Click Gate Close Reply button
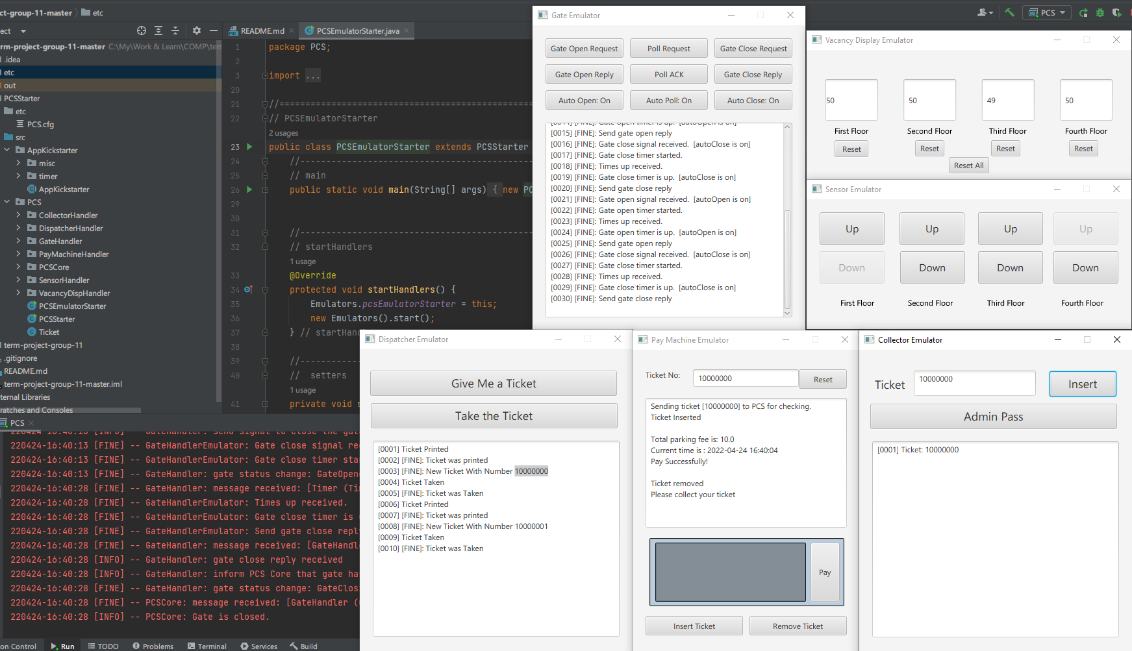The width and height of the screenshot is (1132, 651). click(753, 74)
